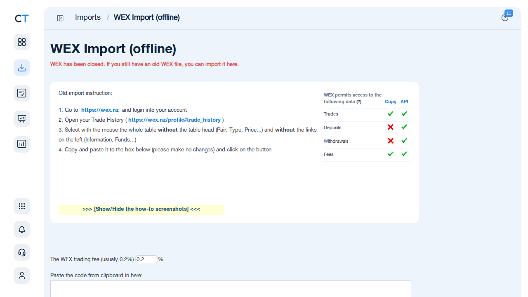Viewport: 528px width, 297px height.
Task: Go to Imports breadcrumb
Action: [x=88, y=17]
